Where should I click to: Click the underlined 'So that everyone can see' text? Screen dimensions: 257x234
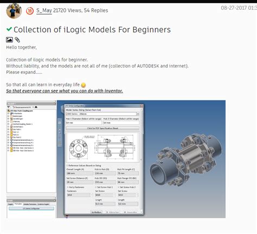pyautogui.click(x=65, y=91)
